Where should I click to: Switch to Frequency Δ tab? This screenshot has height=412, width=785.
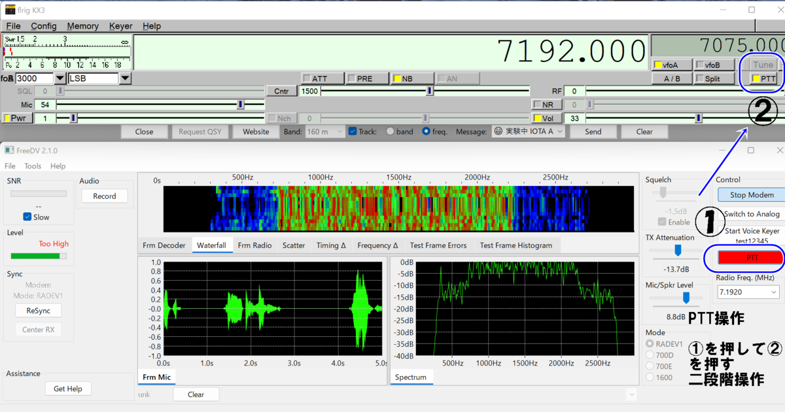(377, 246)
